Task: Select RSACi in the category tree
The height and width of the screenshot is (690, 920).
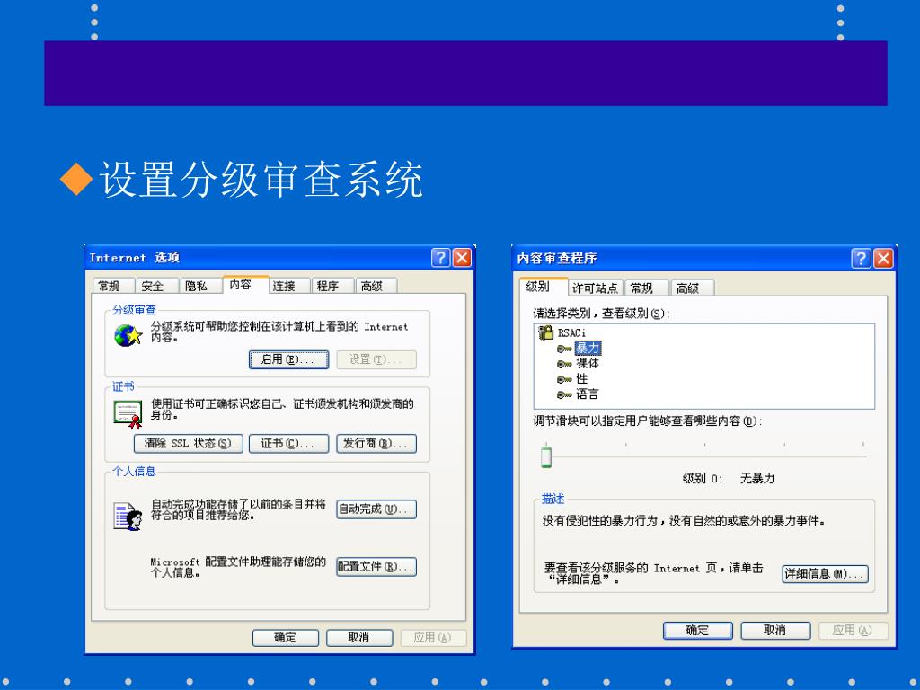Action: (571, 332)
